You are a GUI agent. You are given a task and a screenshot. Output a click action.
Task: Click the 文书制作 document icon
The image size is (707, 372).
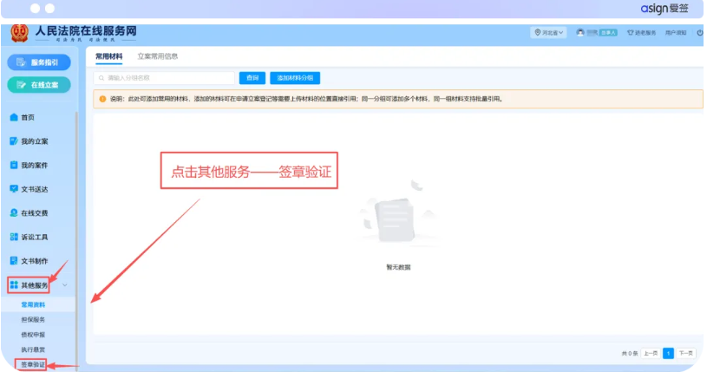click(x=14, y=261)
